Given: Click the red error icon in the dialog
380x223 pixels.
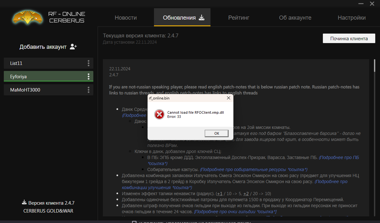Looking at the screenshot, I should 159,114.
